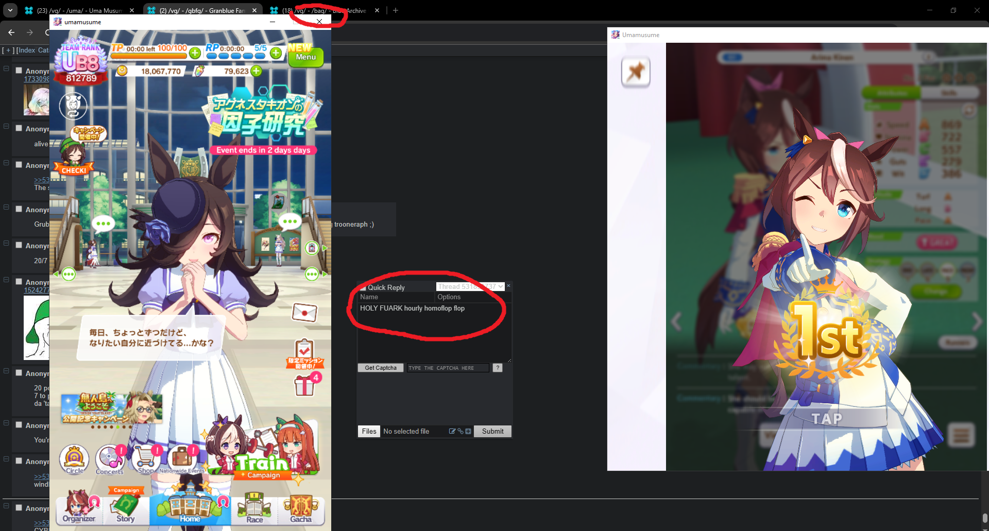Click the edit pencil icon in reply form
This screenshot has width=989, height=531.
tap(452, 431)
